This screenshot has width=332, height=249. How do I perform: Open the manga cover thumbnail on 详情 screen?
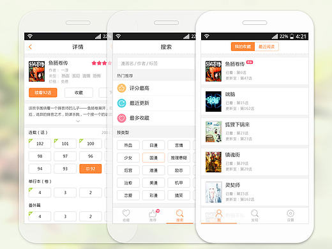pos(37,72)
